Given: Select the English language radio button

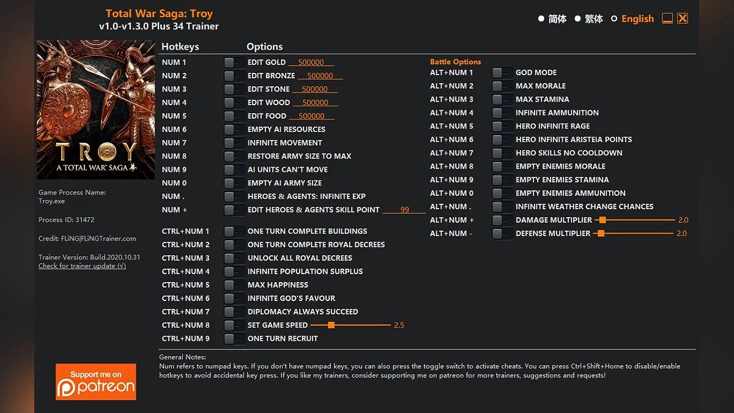Looking at the screenshot, I should pos(615,18).
